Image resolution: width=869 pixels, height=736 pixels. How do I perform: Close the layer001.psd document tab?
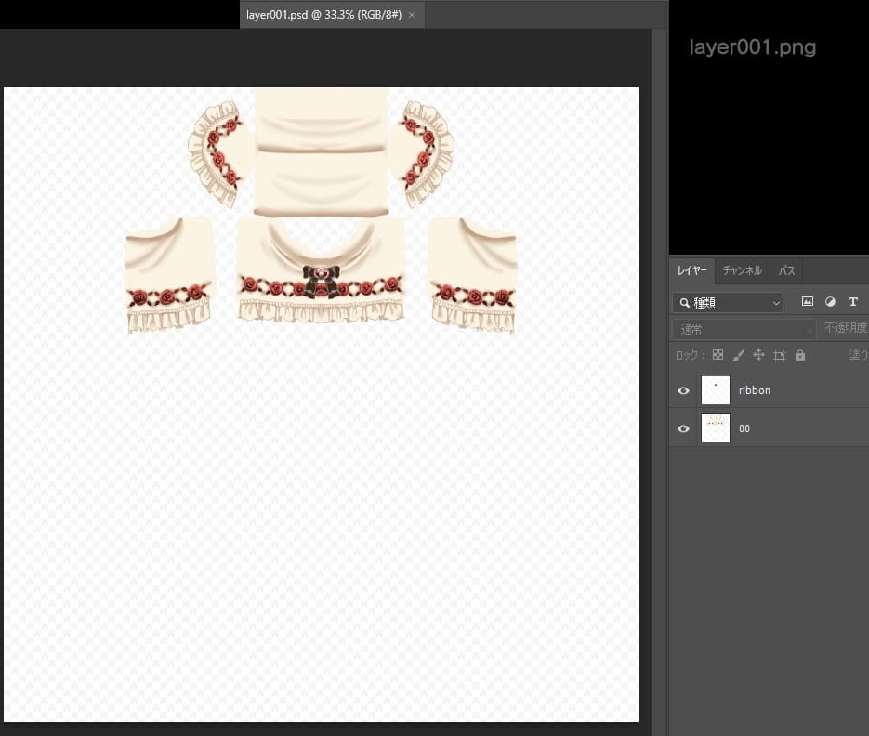(412, 15)
